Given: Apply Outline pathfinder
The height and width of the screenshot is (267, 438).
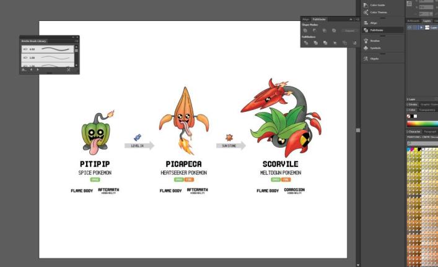Looking at the screenshot, I should [344, 43].
